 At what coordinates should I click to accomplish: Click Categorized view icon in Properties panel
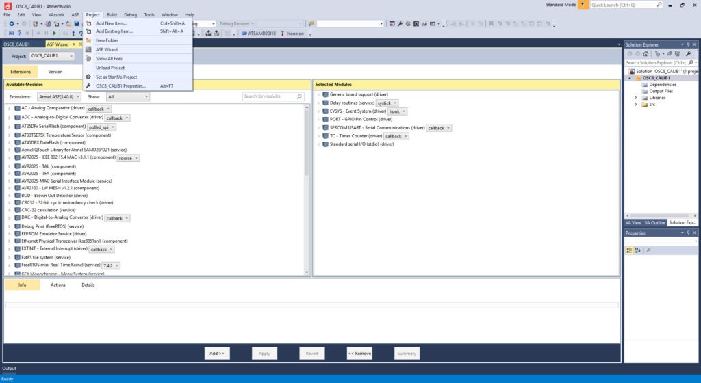(630, 250)
